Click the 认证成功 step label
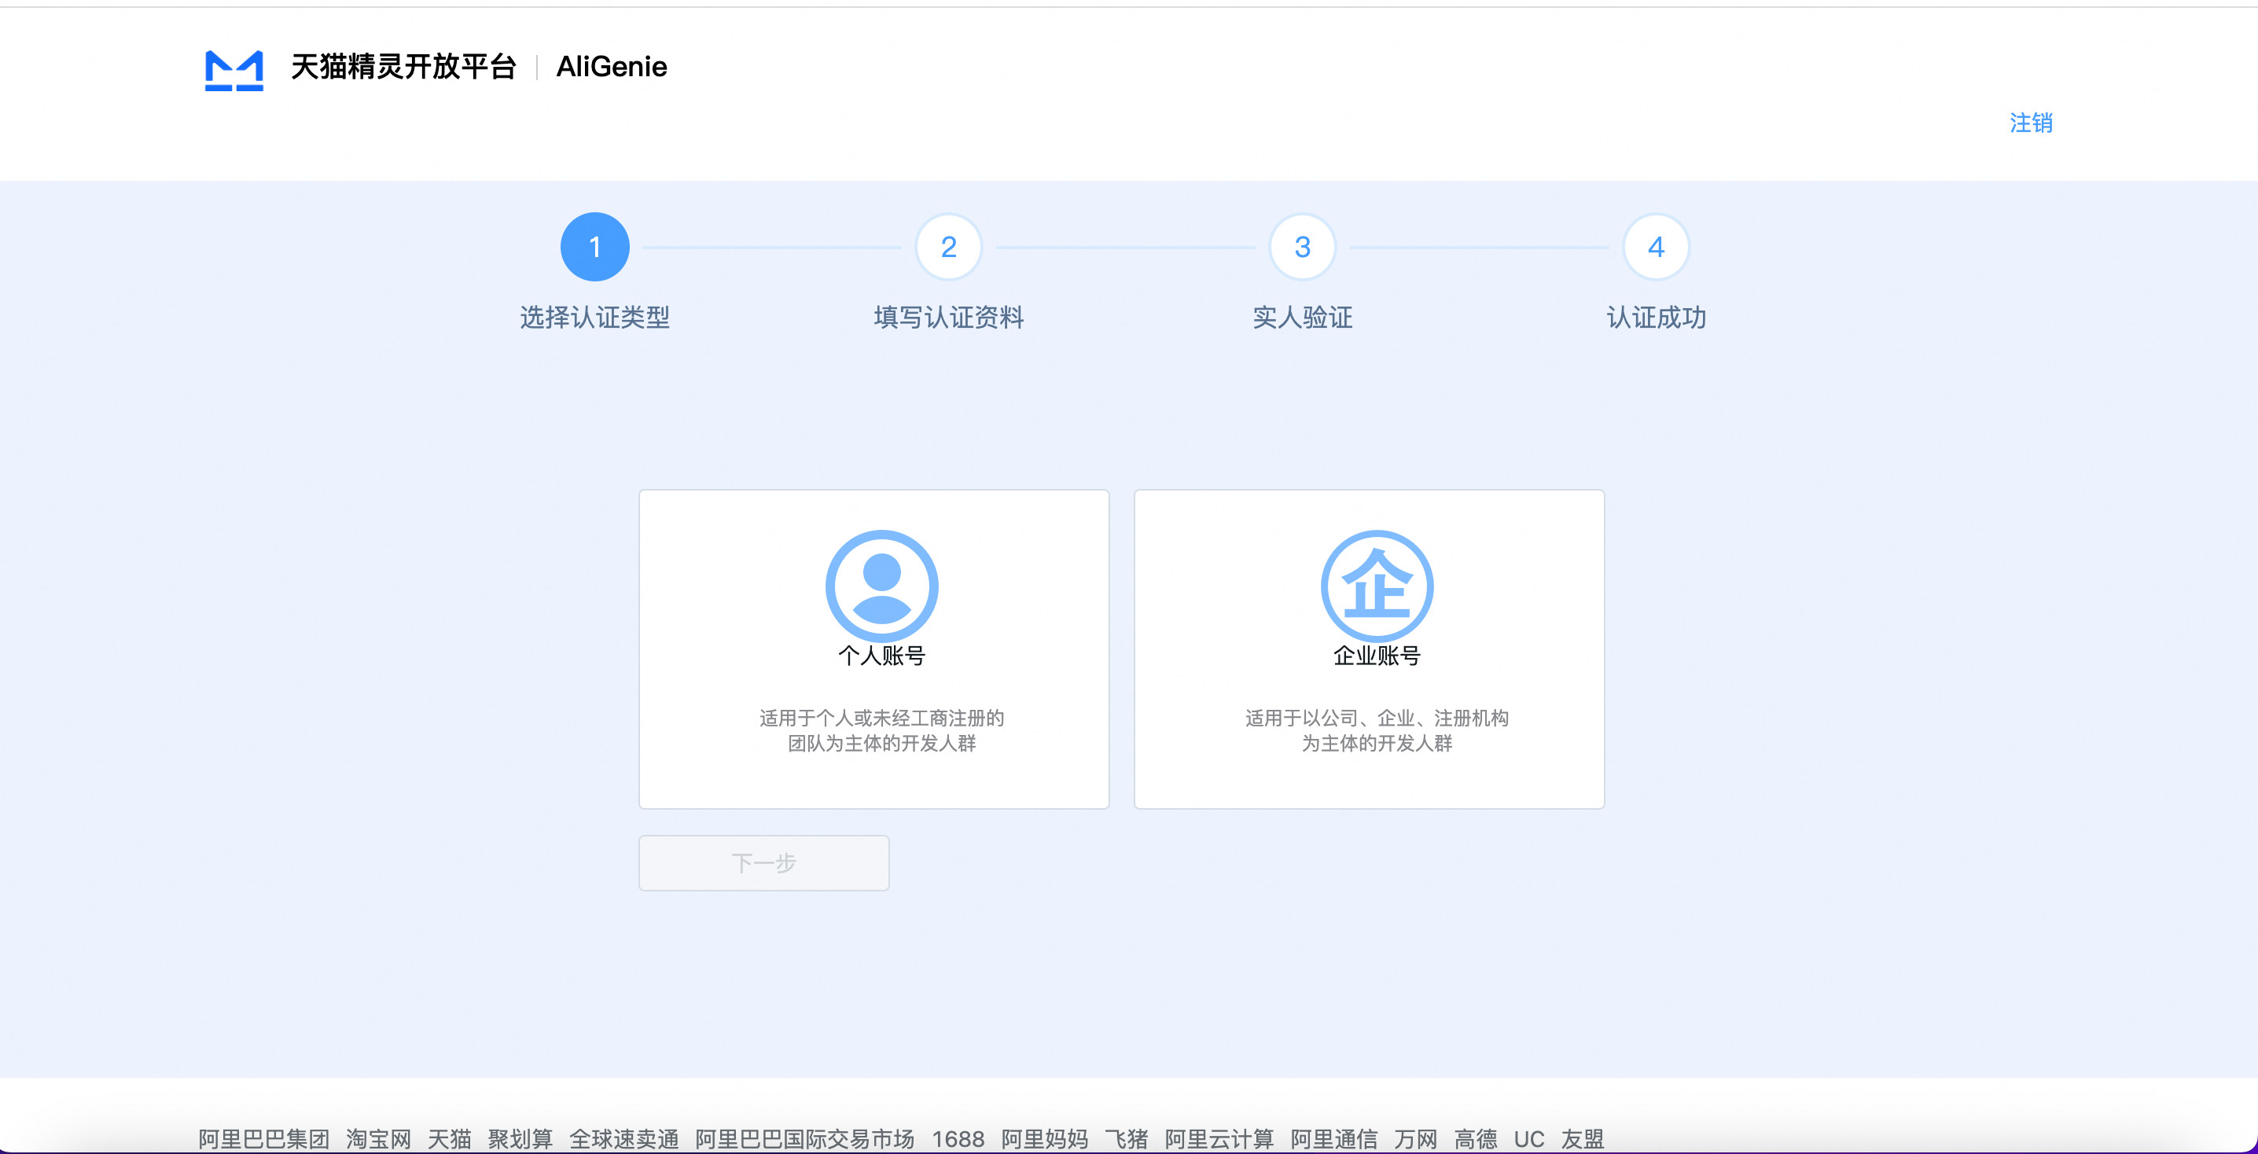The image size is (2258, 1154). (x=1656, y=318)
